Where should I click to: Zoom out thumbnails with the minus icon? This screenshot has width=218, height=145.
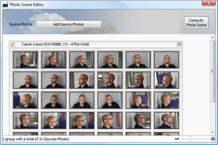tap(177, 139)
